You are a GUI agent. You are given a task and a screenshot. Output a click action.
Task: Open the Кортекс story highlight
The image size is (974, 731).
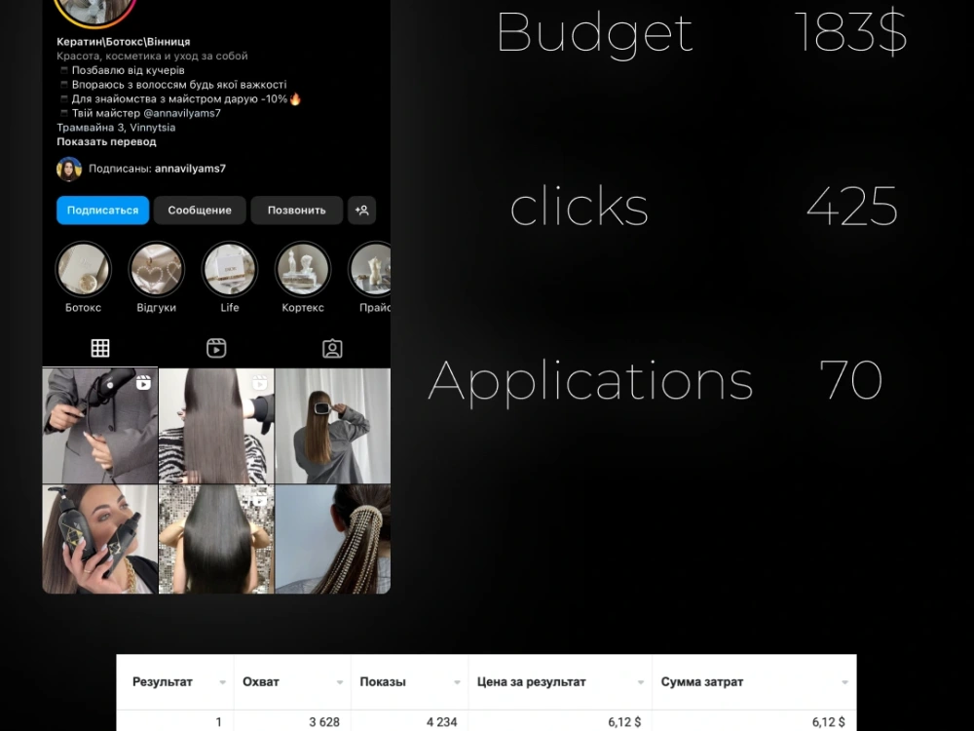303,269
